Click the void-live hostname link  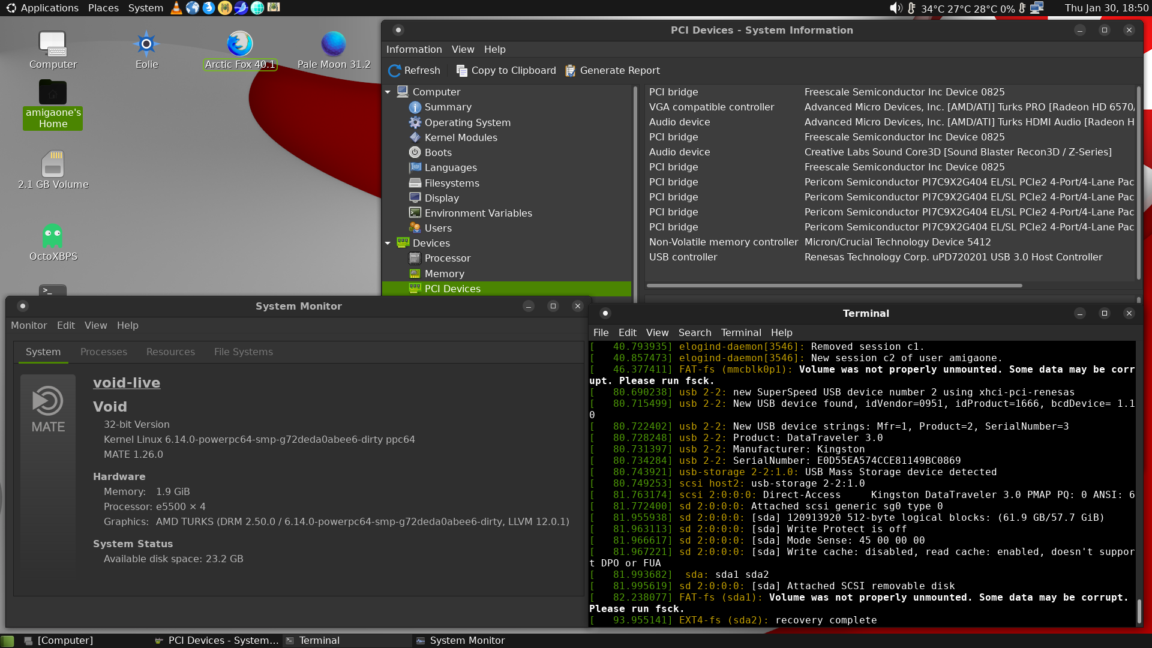127,383
